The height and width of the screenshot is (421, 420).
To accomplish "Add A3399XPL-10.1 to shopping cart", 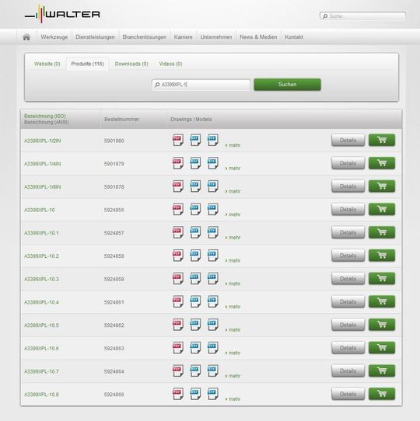I will click(382, 232).
